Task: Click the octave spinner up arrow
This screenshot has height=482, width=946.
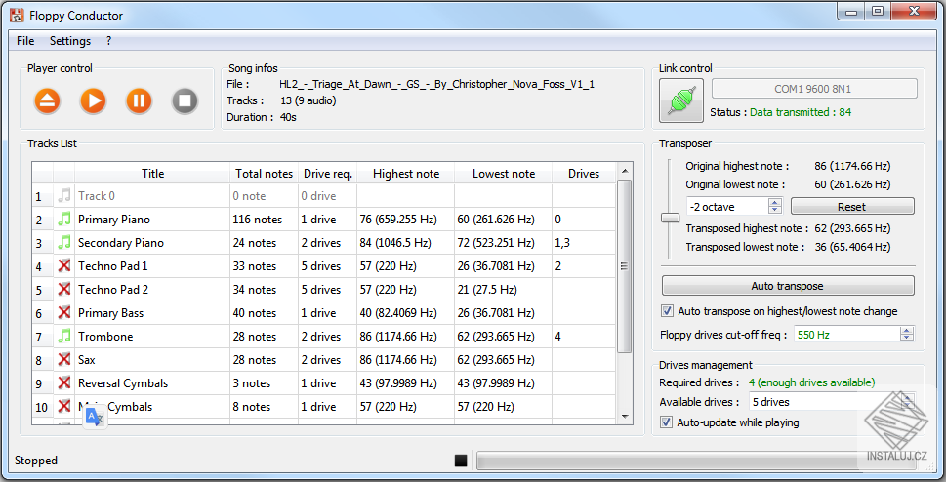Action: pos(775,202)
